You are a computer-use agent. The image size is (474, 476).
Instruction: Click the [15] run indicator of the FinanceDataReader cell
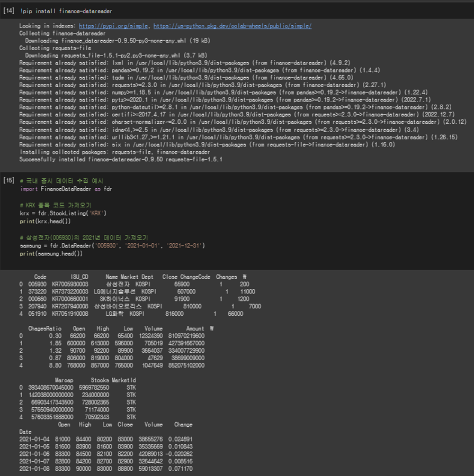[x=9, y=180]
